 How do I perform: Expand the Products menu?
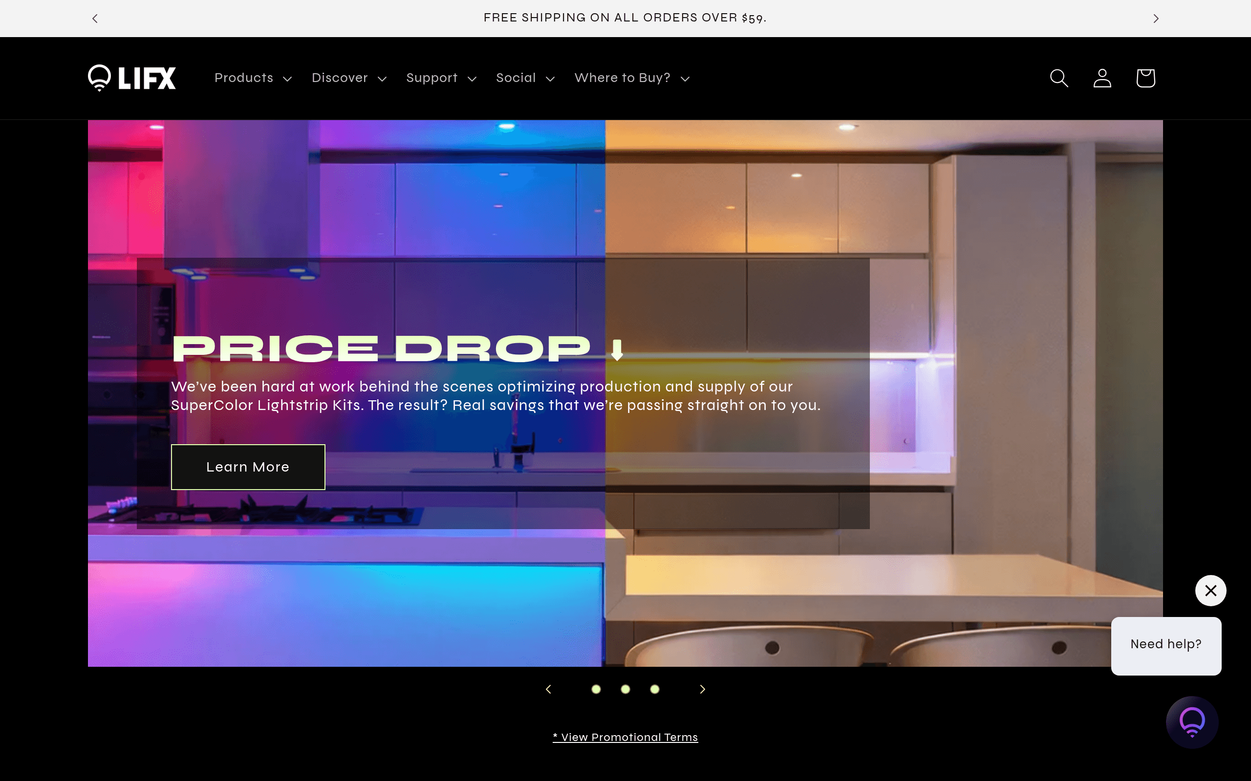click(x=253, y=78)
